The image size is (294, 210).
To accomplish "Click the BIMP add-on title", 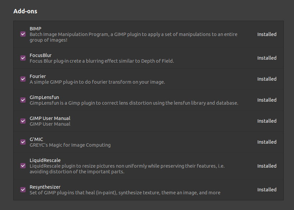I will tap(35, 29).
